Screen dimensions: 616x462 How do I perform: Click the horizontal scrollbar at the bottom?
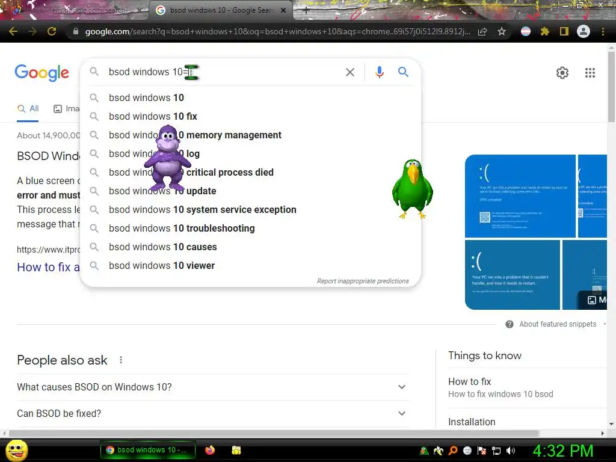tap(274, 433)
